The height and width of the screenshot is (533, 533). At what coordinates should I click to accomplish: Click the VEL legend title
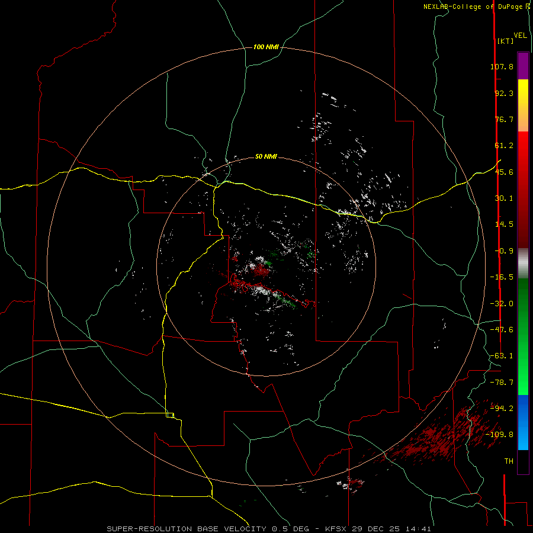click(520, 36)
